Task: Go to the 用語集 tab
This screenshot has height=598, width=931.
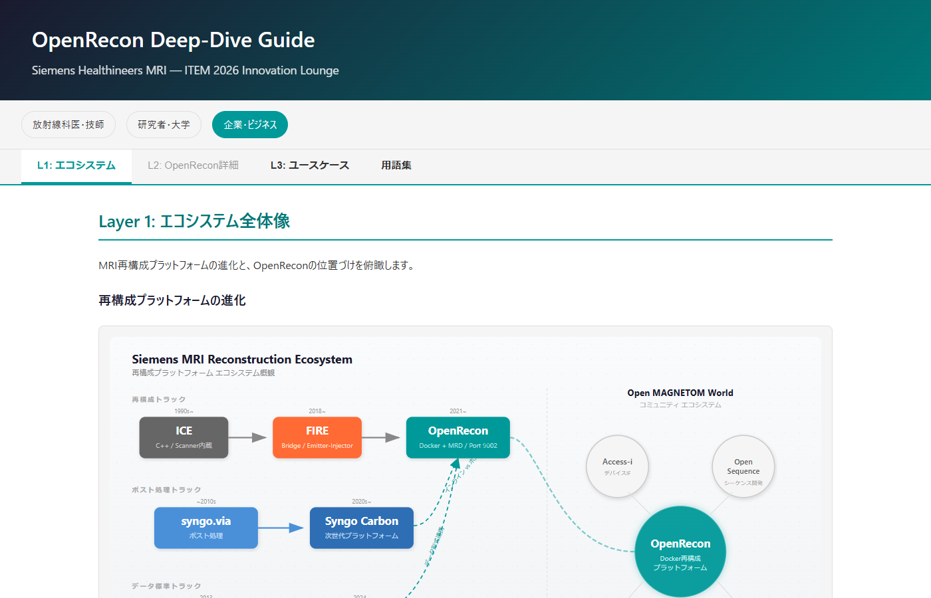Action: (396, 165)
